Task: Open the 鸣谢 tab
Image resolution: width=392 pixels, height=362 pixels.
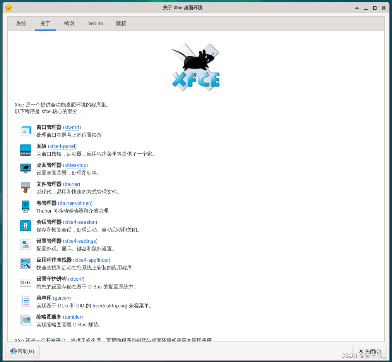Action: pyautogui.click(x=69, y=24)
